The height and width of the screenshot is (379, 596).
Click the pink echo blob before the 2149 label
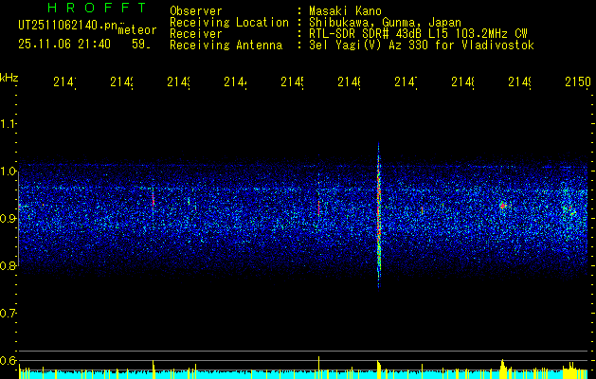(x=503, y=206)
